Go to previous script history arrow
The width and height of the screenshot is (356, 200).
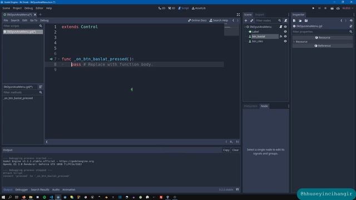click(233, 21)
